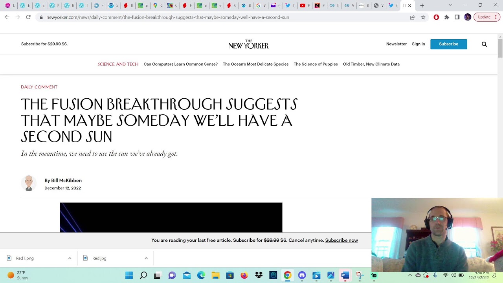503x283 pixels.
Task: Show hidden system tray icons
Action: [x=410, y=275]
